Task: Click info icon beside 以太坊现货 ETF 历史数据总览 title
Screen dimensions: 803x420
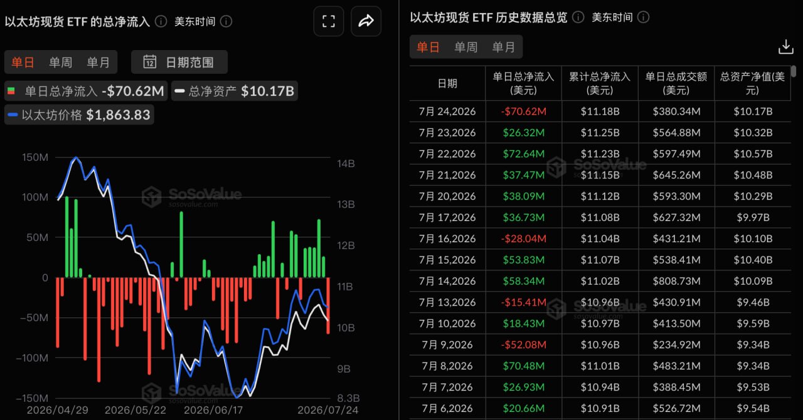Action: 578,17
